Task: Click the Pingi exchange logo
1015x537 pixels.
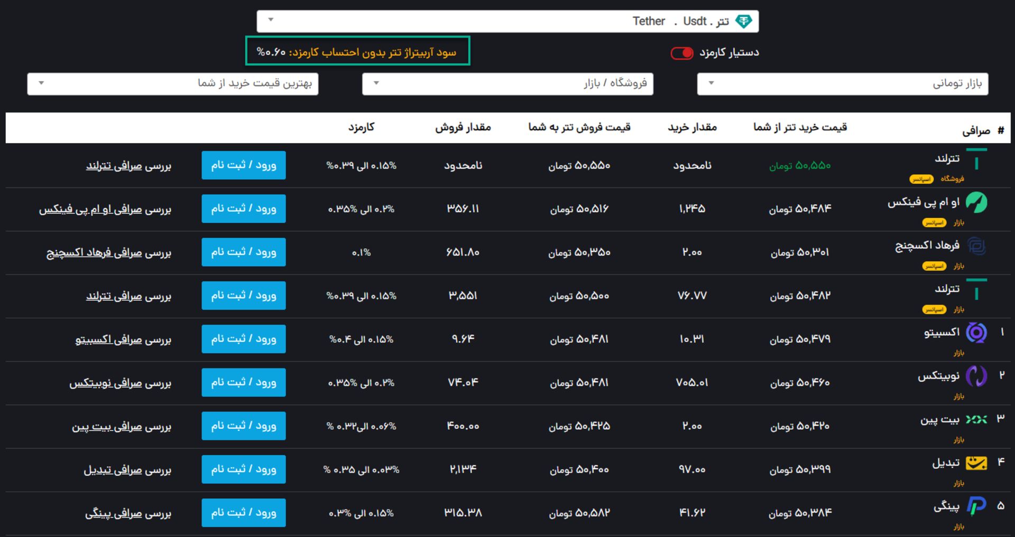Action: [x=976, y=506]
